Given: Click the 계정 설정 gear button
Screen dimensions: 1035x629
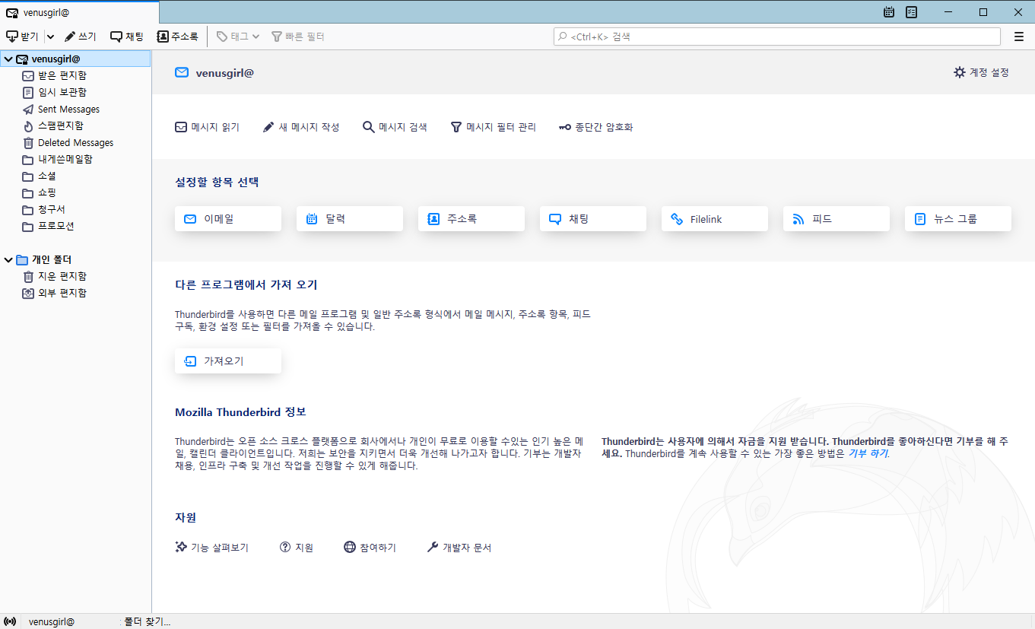Looking at the screenshot, I should (981, 72).
